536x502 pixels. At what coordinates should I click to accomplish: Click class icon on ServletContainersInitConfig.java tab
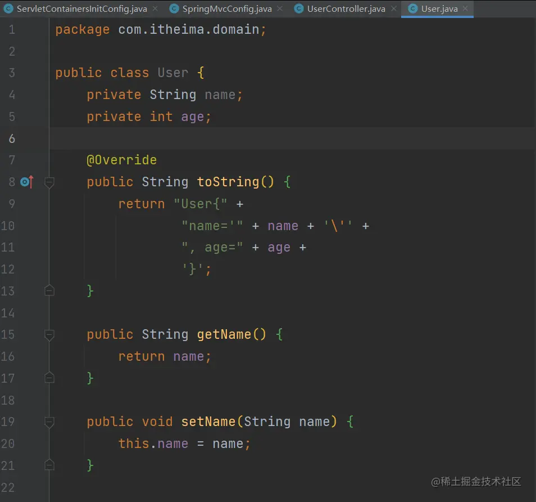[x=8, y=8]
